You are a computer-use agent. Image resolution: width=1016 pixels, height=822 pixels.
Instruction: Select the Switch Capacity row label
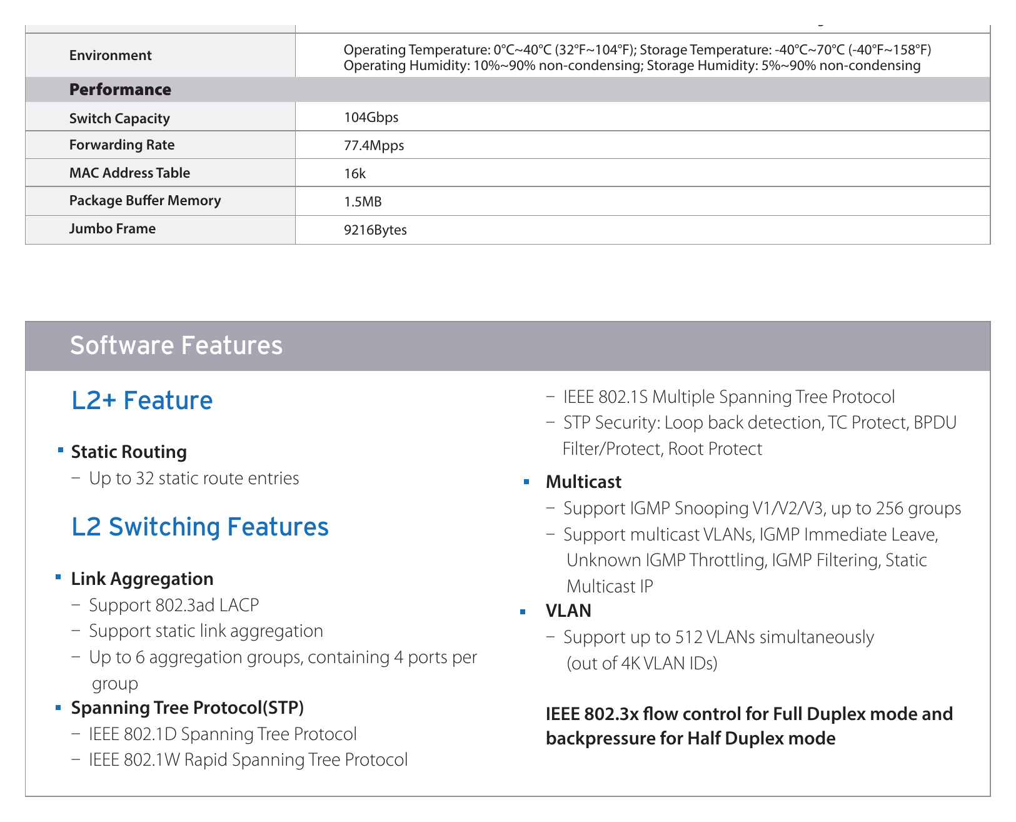[x=119, y=118]
